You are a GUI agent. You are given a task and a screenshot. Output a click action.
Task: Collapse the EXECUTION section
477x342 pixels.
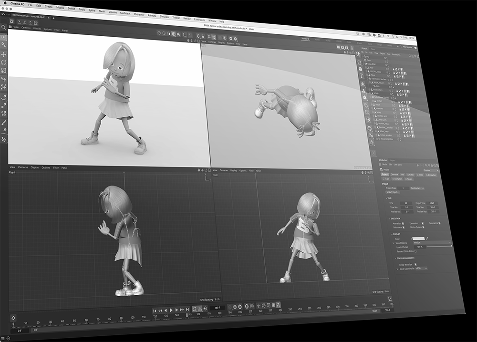pyautogui.click(x=389, y=218)
